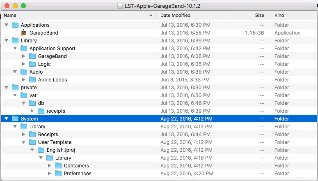
Task: Click the Apple Loops folder icon
Action: [32, 79]
